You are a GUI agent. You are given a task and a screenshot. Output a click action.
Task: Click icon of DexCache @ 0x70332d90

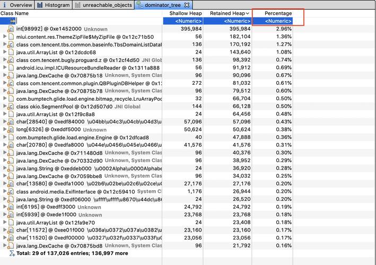(x=11, y=161)
